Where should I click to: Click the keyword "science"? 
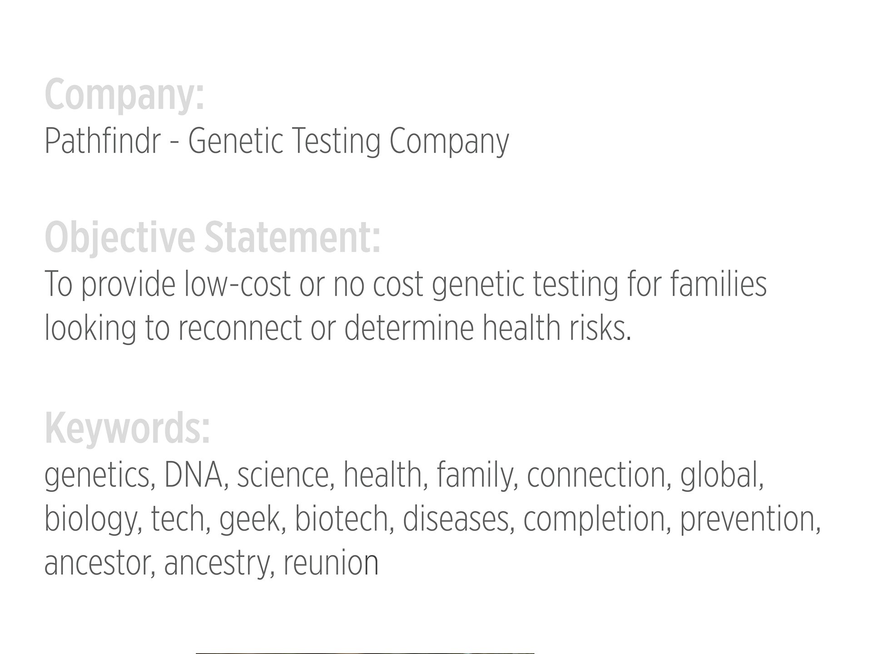(283, 475)
